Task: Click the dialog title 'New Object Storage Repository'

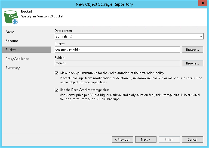Action: 104,4
